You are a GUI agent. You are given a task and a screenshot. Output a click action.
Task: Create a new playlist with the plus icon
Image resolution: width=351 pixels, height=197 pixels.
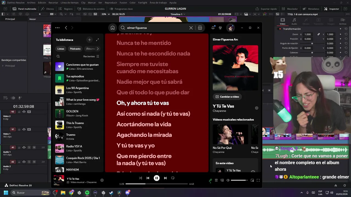[89, 40]
